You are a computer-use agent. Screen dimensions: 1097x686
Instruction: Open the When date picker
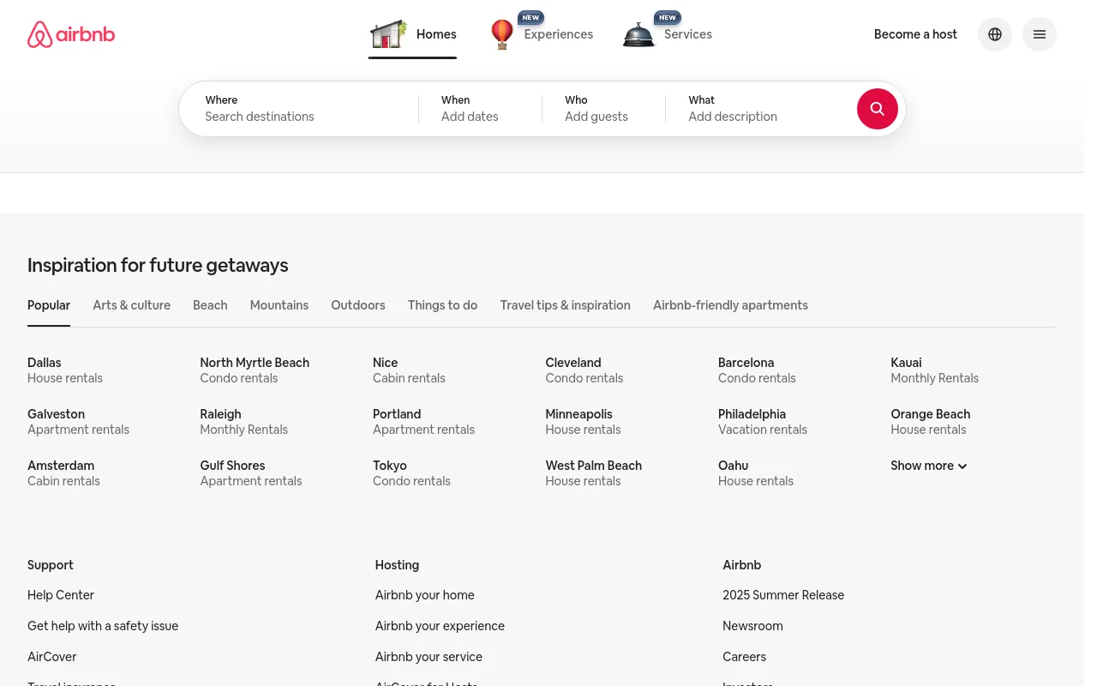tap(480, 109)
